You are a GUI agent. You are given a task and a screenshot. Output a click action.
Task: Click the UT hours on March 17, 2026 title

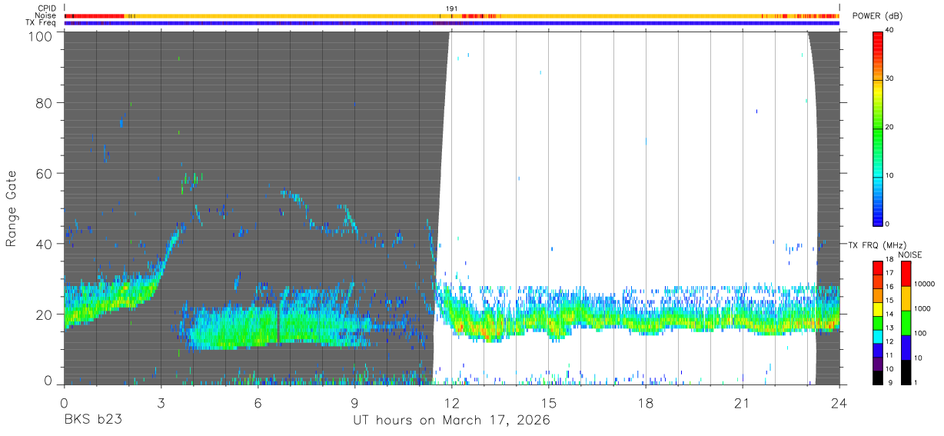451,421
